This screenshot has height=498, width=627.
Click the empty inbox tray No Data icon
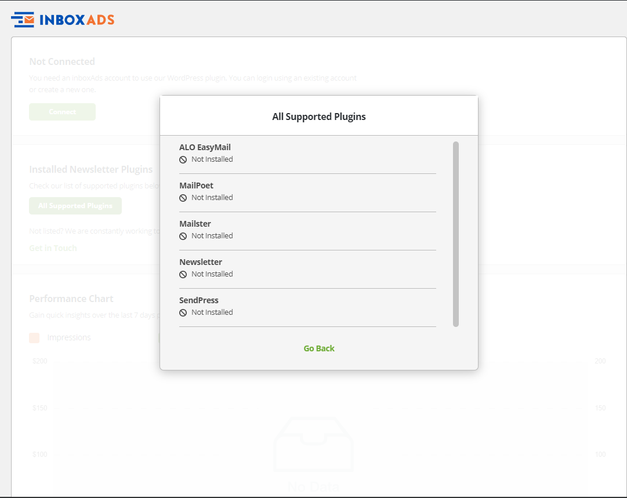[313, 445]
